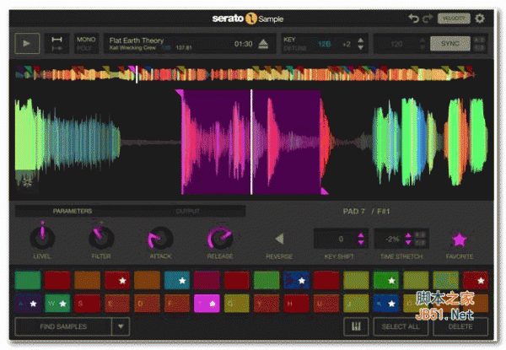Image resolution: width=506 pixels, height=350 pixels.
Task: Select the end flag of purple region
Action: [x=325, y=191]
